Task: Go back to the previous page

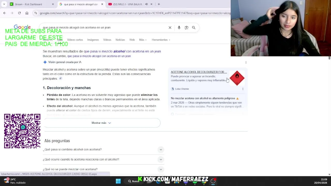Action: (4, 13)
